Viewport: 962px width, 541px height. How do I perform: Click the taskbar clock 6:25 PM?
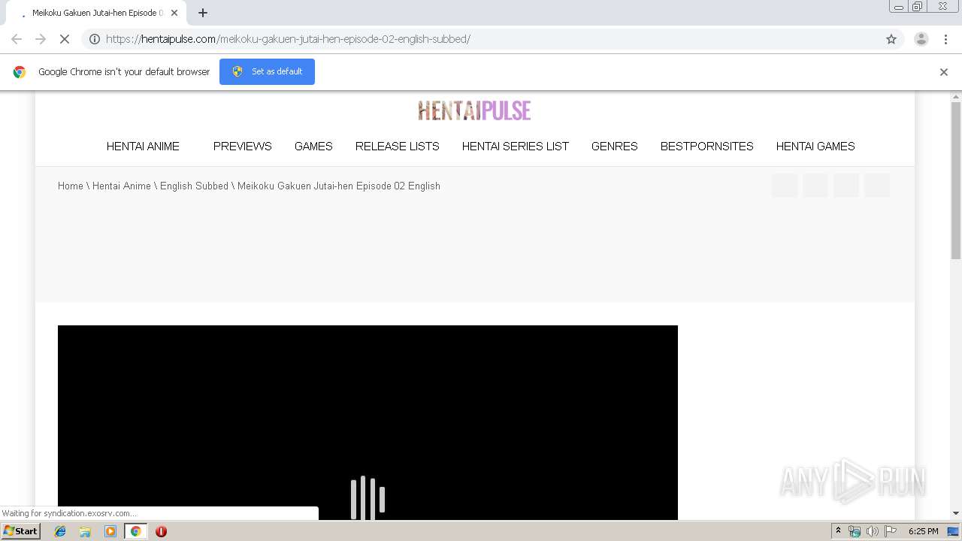tap(923, 531)
